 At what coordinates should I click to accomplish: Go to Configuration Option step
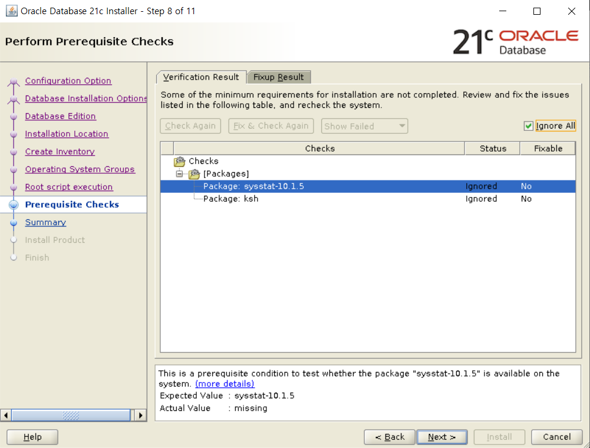[68, 81]
